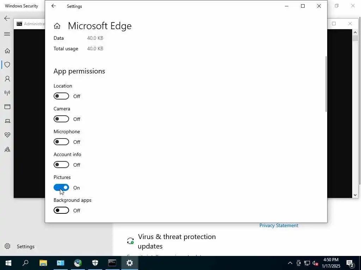This screenshot has width=361, height=270.
Task: Click Command Prompt scrollbar up arrow
Action: click(355, 32)
